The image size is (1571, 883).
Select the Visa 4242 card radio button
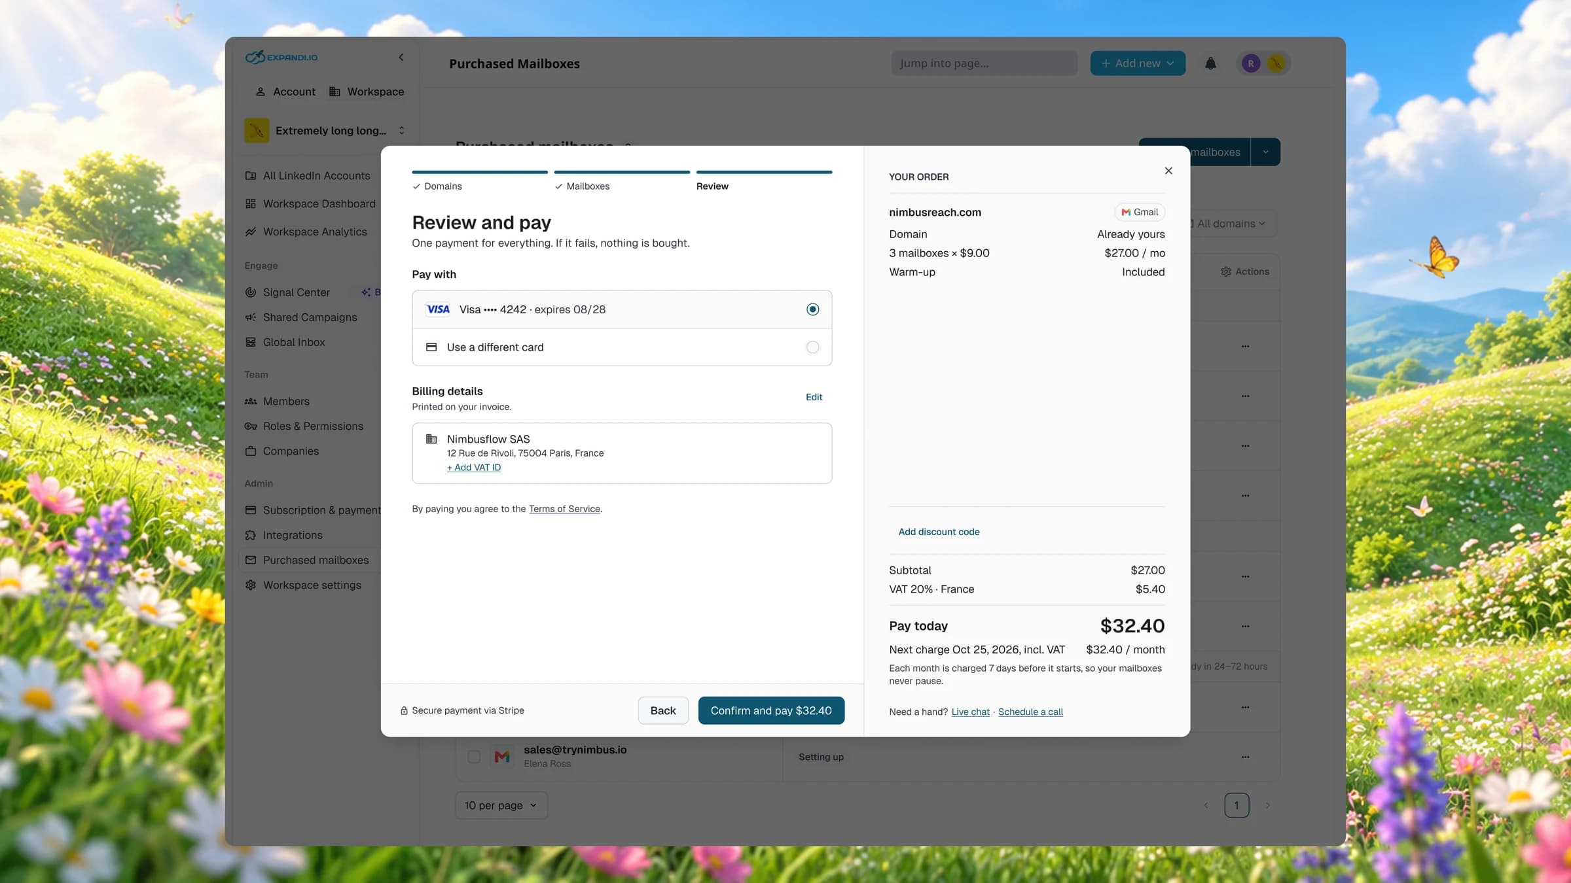812,309
